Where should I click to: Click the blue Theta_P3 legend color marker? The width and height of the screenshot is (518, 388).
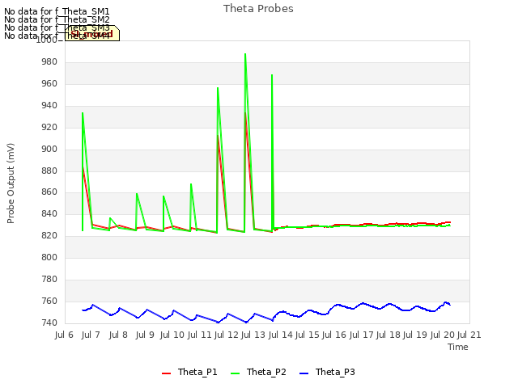[304, 373]
